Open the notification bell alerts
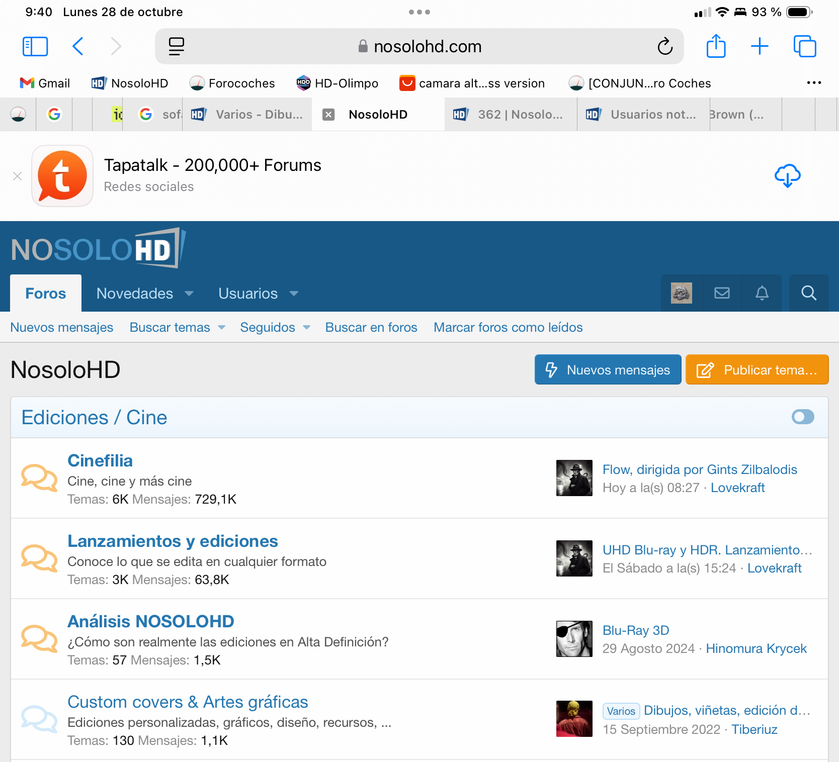The height and width of the screenshot is (762, 839). pyautogui.click(x=762, y=293)
